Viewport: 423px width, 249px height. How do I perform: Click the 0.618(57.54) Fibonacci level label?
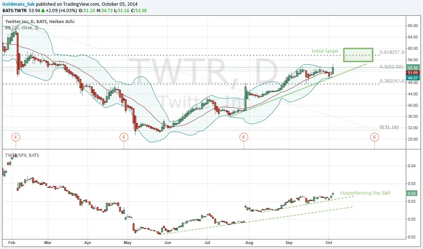393,52
